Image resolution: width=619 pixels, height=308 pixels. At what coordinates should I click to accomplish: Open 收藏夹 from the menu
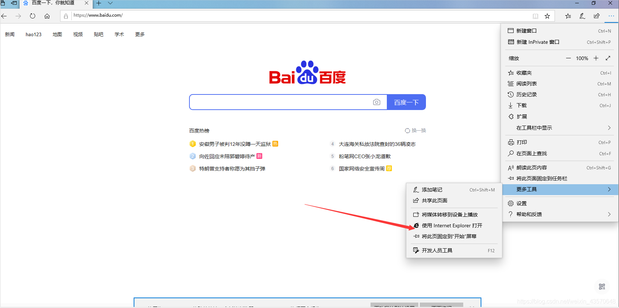[x=560, y=73]
